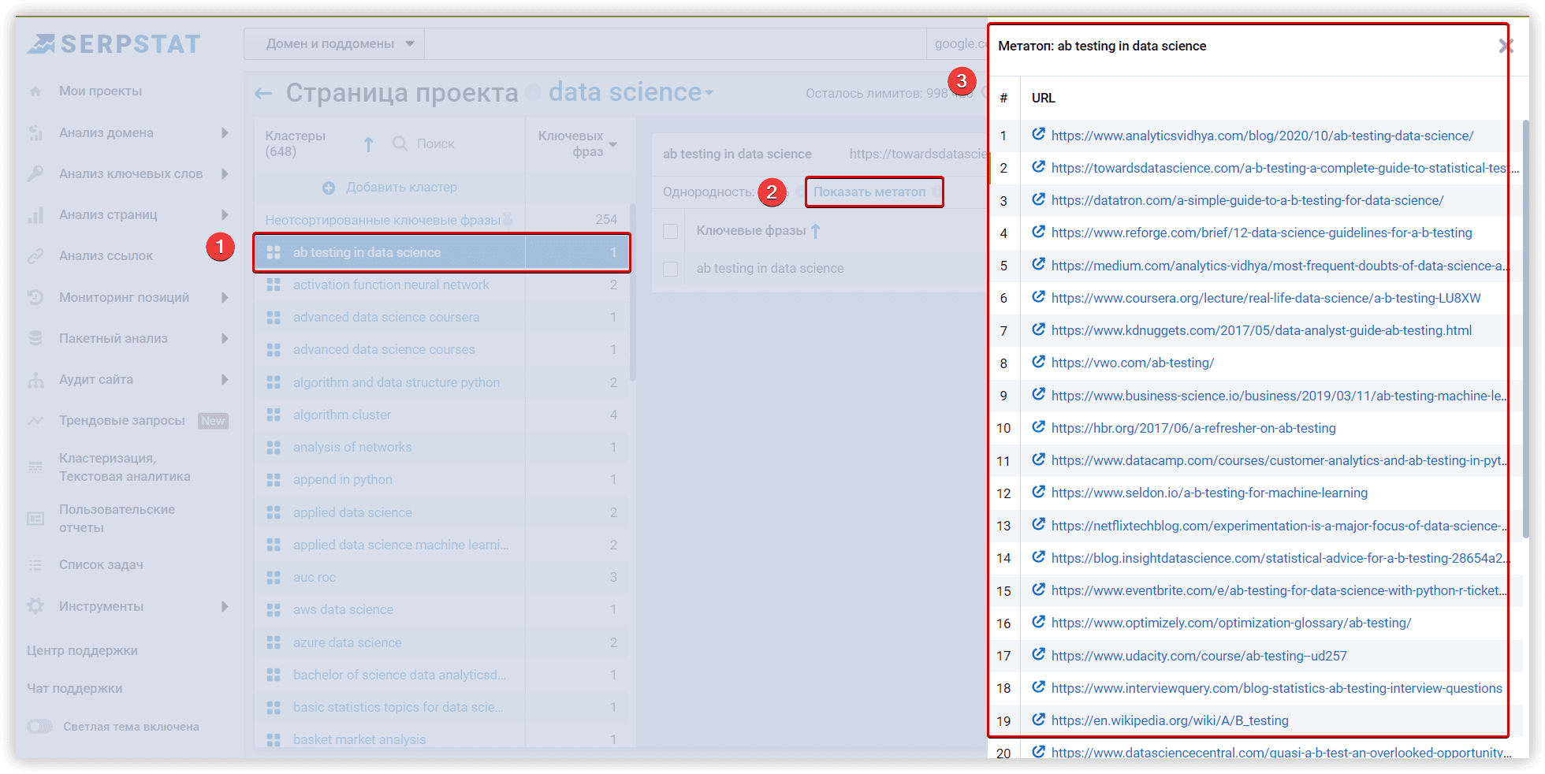Click the search magnifier icon in clusters panel
The height and width of the screenshot is (774, 1545).
[400, 143]
